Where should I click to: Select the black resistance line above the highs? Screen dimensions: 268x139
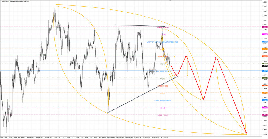click(x=140, y=25)
